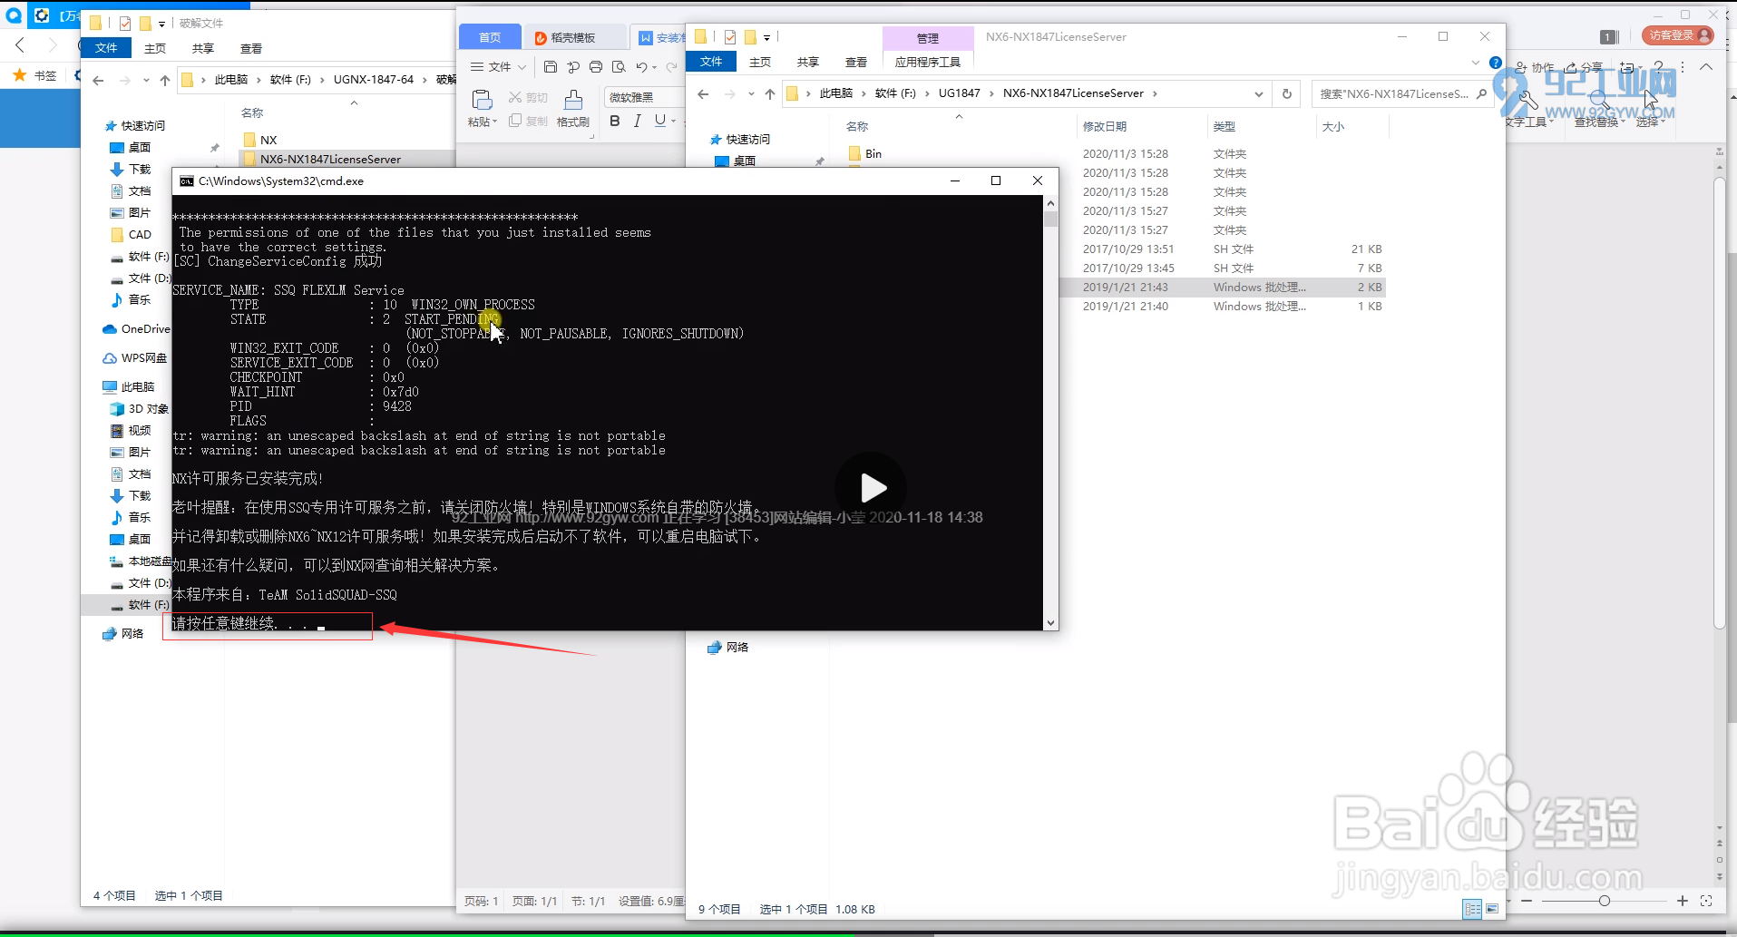This screenshot has width=1737, height=937.
Task: Switch to large icons view in the Explorer status bar
Action: click(1492, 909)
